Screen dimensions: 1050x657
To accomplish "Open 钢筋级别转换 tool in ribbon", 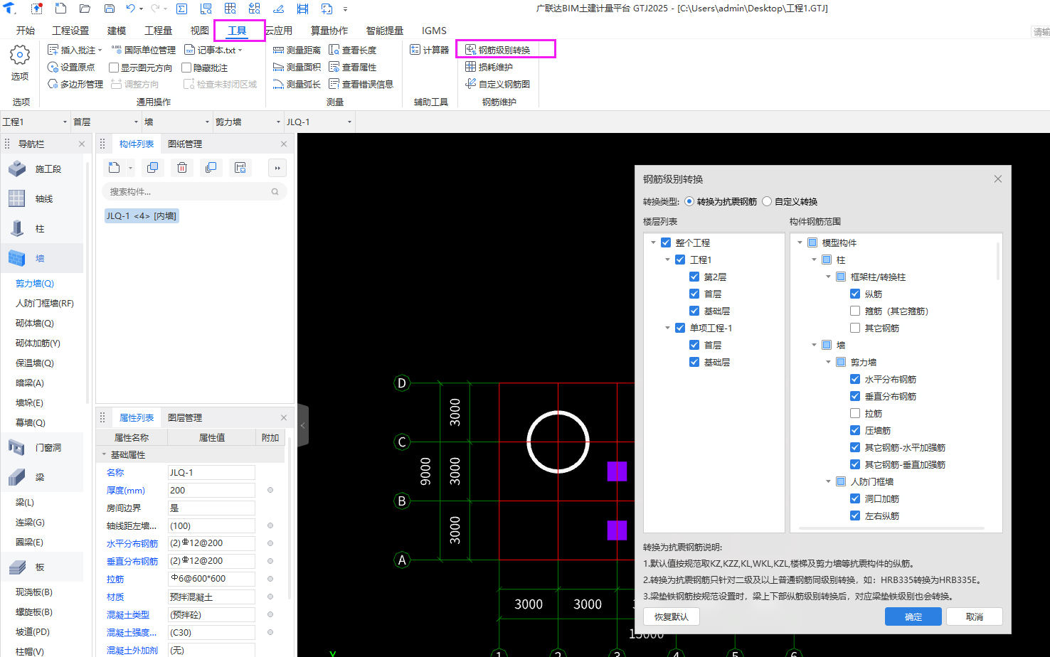I will tap(498, 50).
